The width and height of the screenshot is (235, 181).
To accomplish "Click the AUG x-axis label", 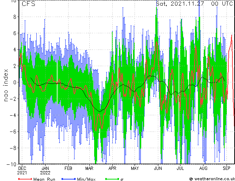I will [203, 168].
